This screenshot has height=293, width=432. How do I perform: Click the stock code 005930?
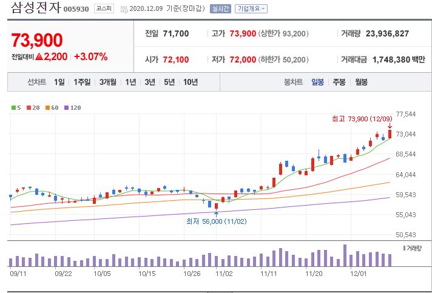76,9
